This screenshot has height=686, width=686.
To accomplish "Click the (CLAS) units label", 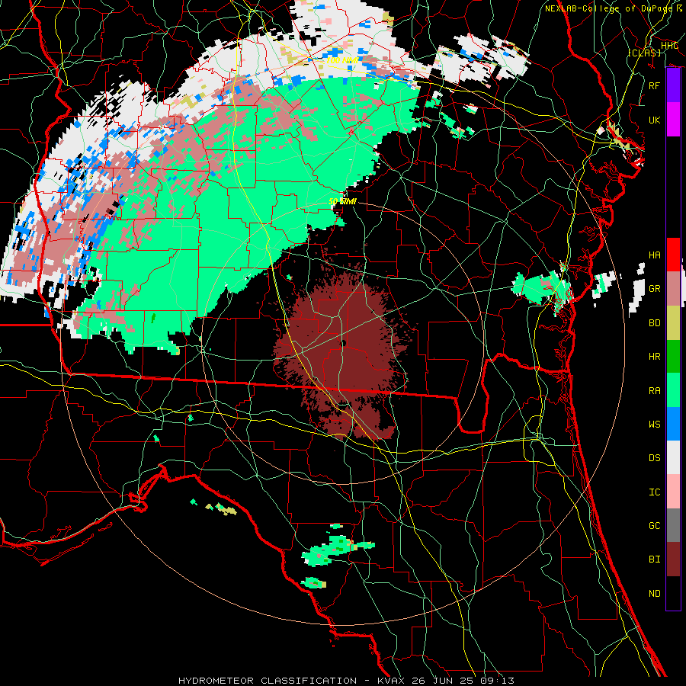I will 644,53.
